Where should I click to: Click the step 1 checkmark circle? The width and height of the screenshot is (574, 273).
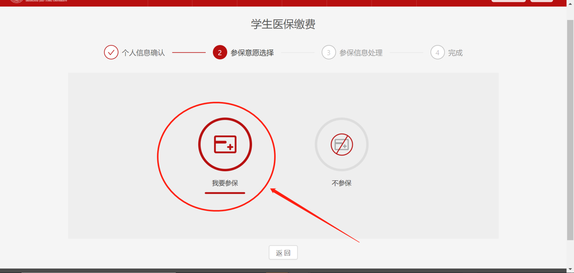pos(111,52)
